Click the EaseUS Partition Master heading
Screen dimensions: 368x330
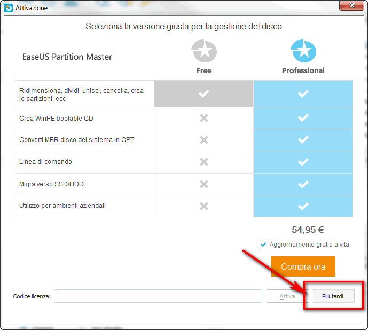click(x=67, y=57)
